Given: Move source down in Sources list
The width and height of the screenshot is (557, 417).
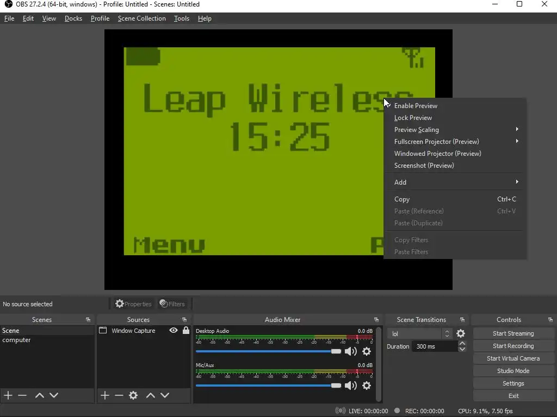Looking at the screenshot, I should coord(165,395).
